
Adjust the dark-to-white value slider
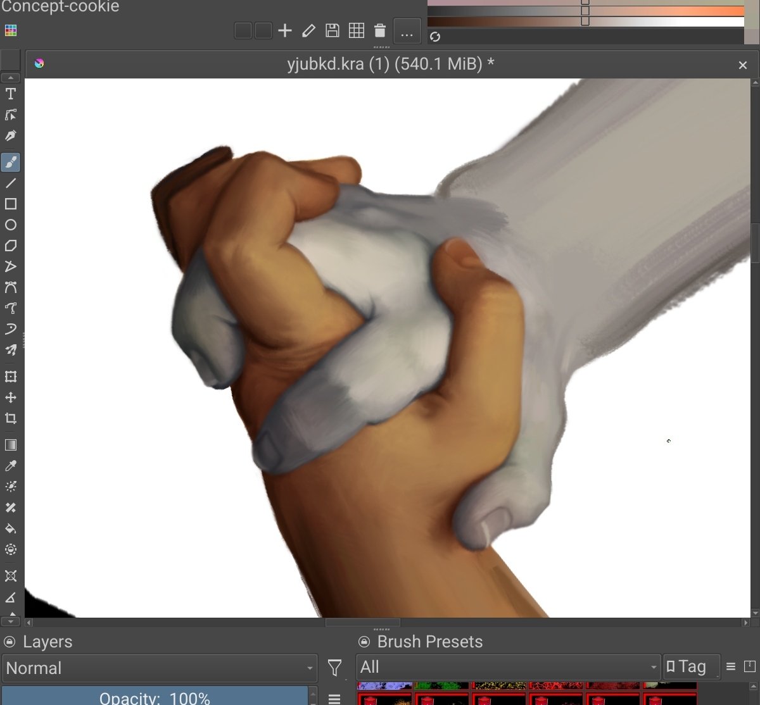coord(586,21)
